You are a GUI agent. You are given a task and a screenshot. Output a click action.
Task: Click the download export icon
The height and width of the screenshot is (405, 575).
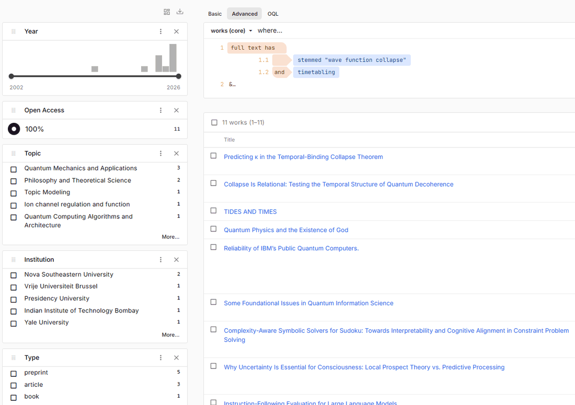180,11
